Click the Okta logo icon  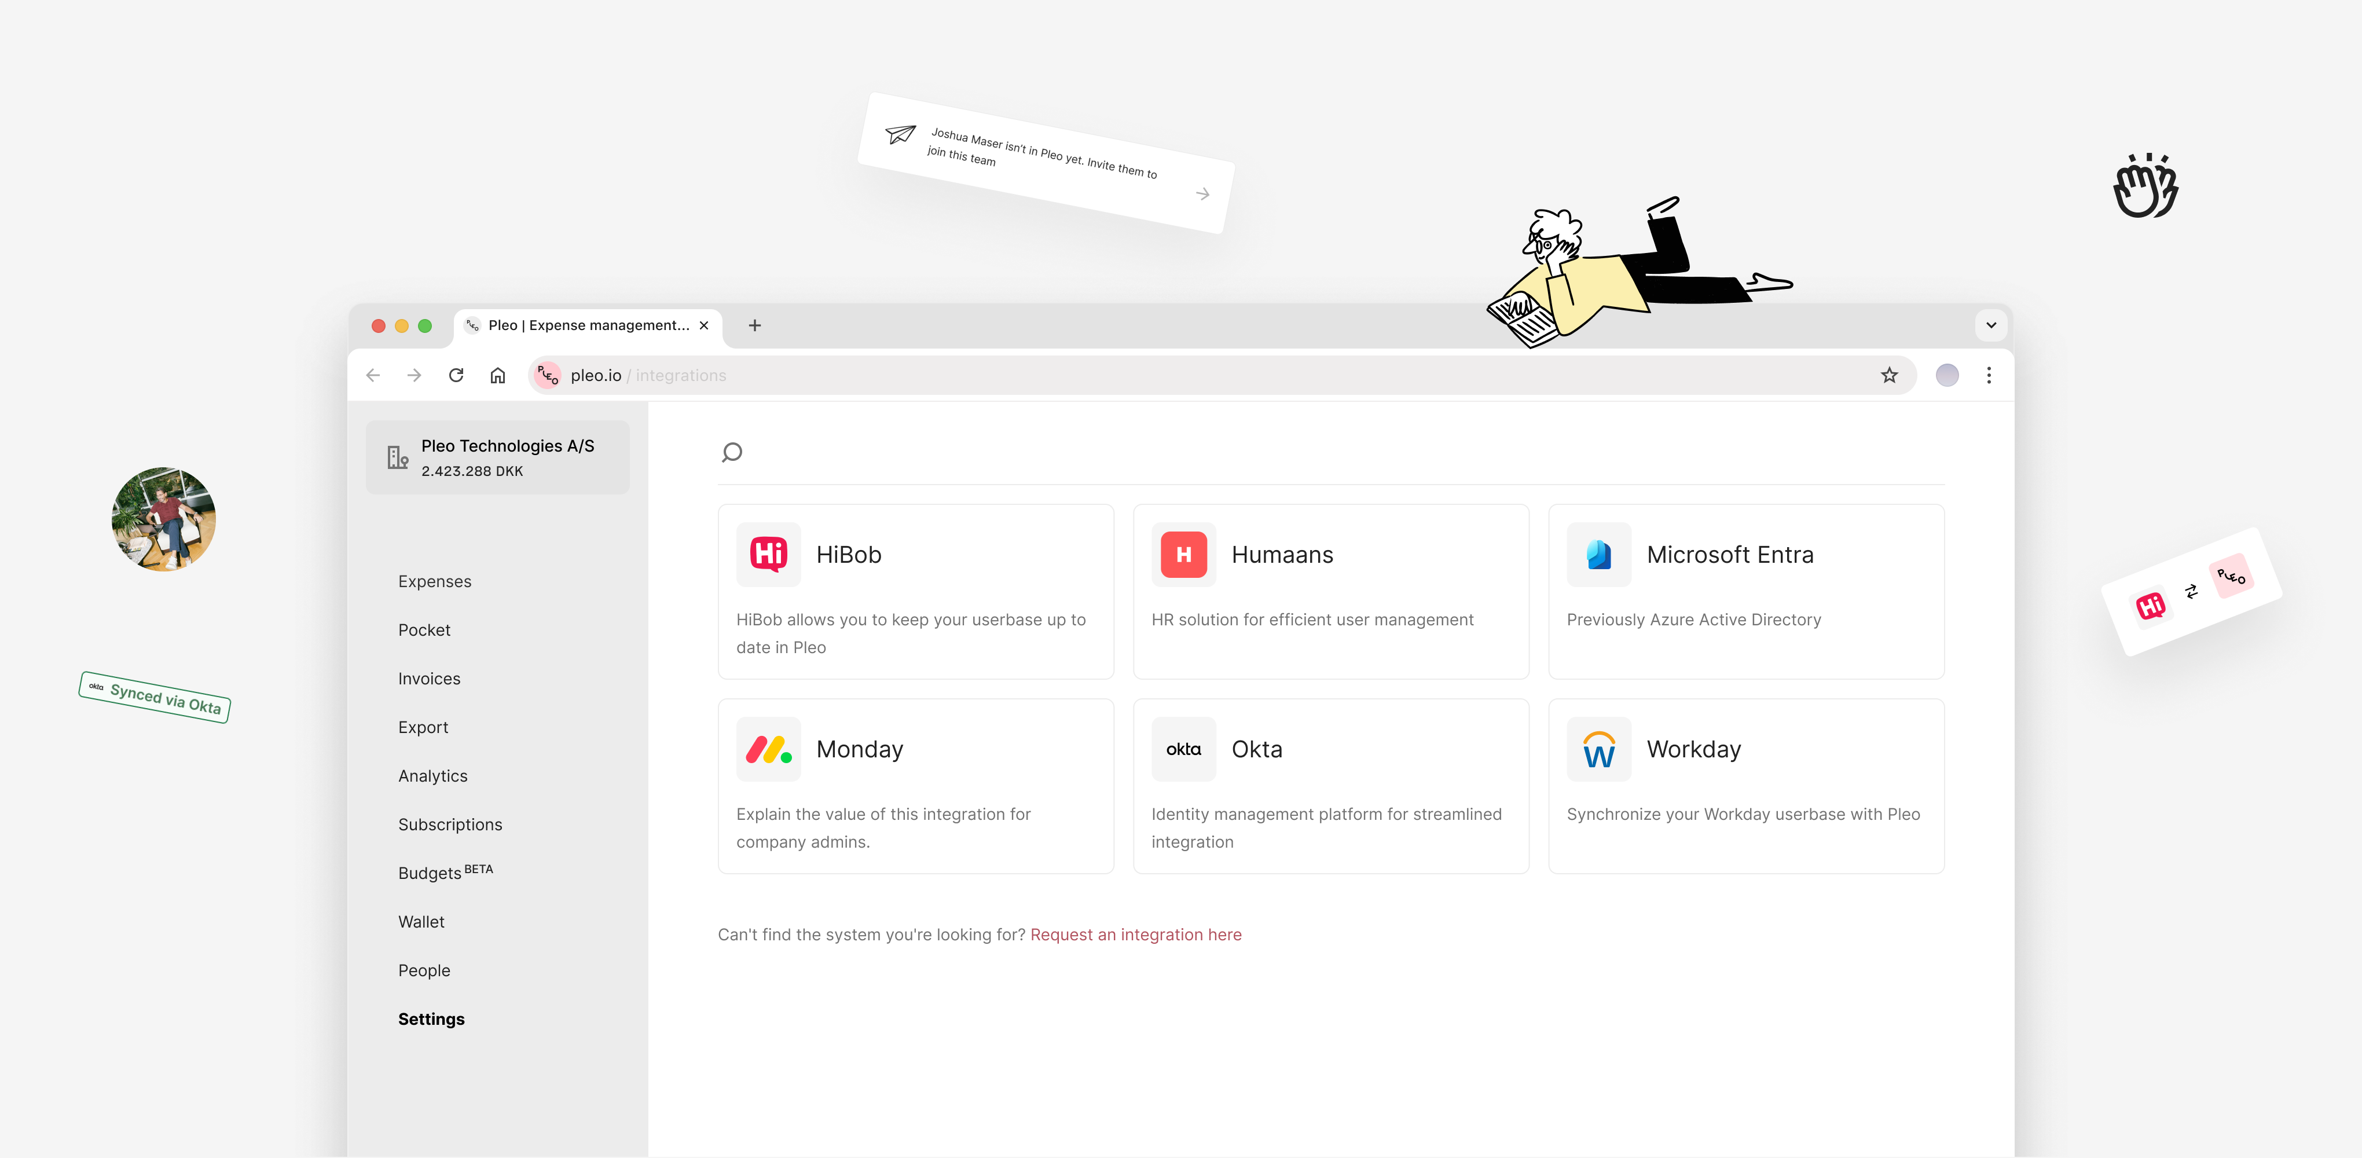click(x=1184, y=749)
